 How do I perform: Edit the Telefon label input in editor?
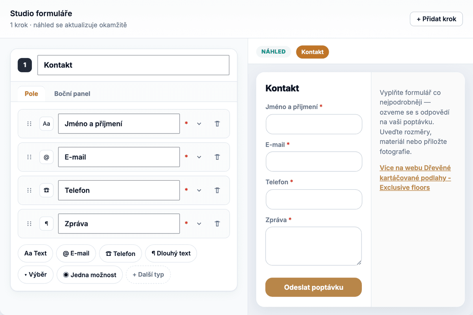pyautogui.click(x=119, y=190)
